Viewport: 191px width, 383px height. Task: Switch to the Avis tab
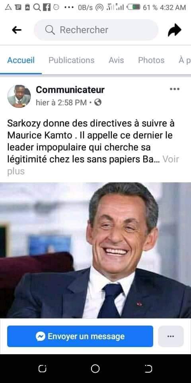(x=116, y=60)
